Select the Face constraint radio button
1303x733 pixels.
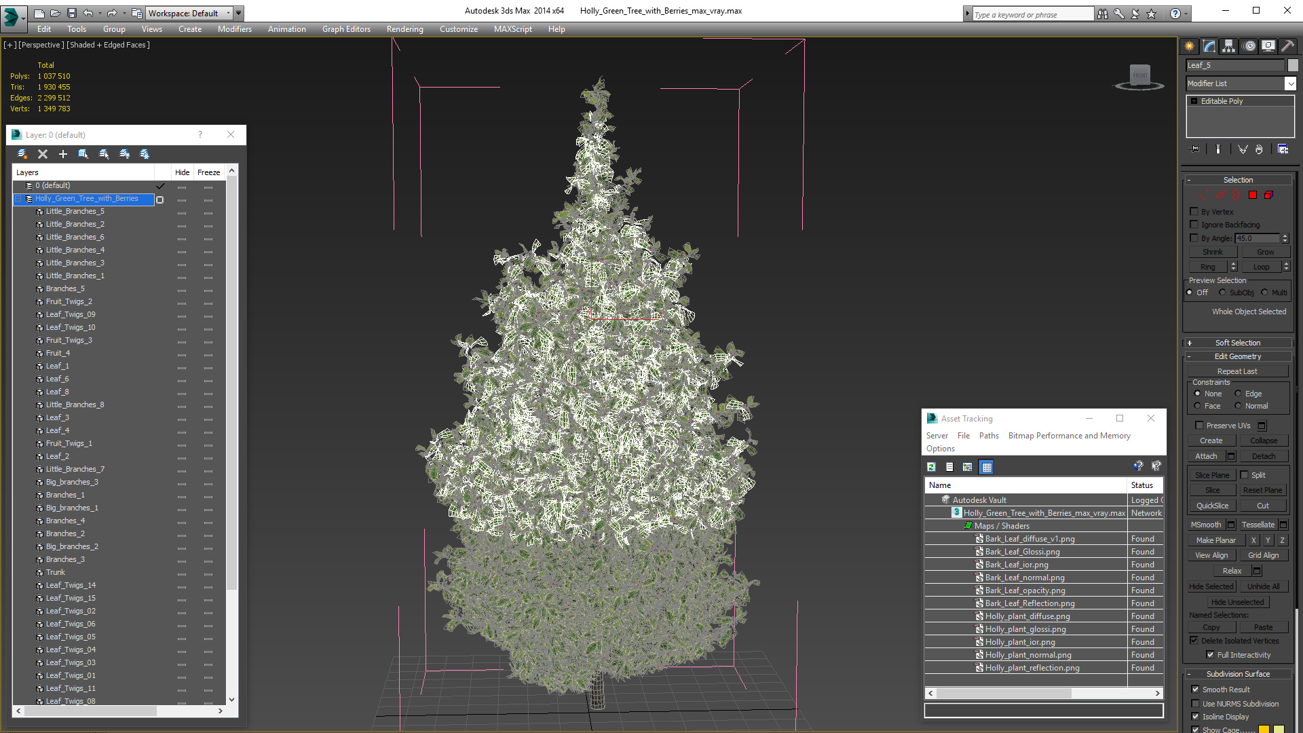[x=1197, y=406]
